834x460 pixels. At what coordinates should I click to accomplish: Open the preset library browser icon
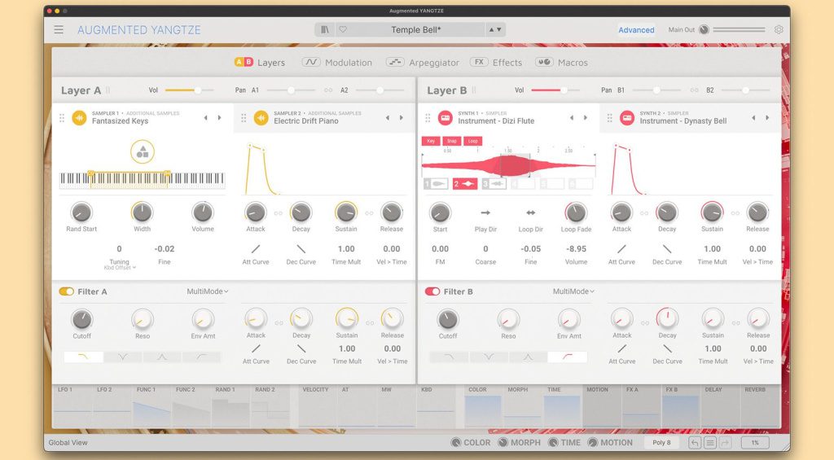(x=325, y=30)
